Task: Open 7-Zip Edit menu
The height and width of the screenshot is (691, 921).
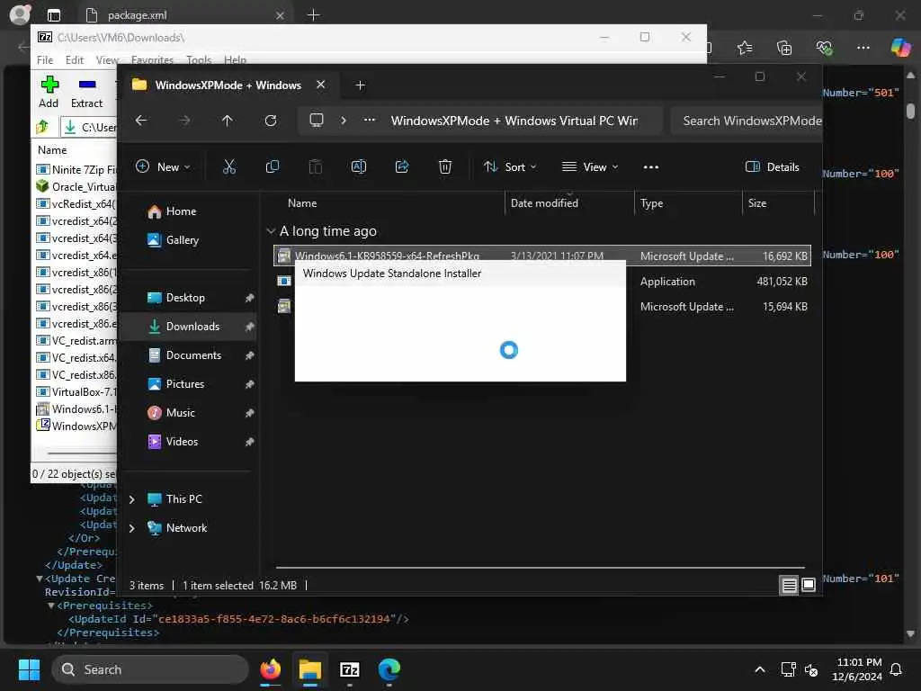Action: point(75,60)
